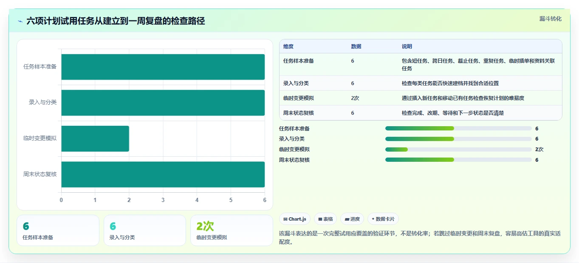This screenshot has width=579, height=263.
Task: Click the 录入与分类 chart bar
Action: pyautogui.click(x=163, y=102)
